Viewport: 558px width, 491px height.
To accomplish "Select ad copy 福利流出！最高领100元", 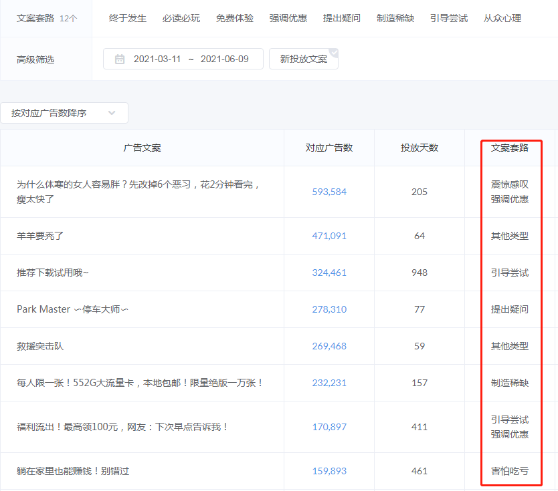I will (122, 427).
